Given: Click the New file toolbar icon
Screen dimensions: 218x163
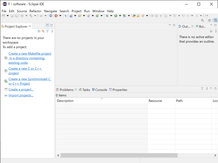Looking at the screenshot, I should [x=3, y=16].
